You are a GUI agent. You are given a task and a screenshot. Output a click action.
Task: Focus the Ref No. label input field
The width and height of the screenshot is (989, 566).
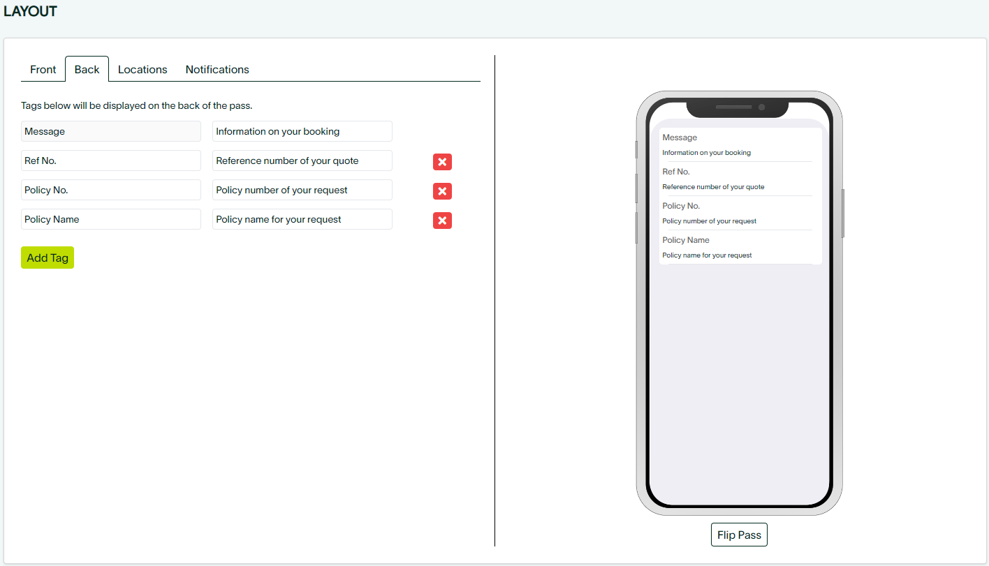click(x=111, y=161)
